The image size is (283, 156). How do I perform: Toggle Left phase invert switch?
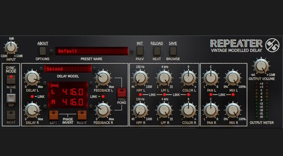coord(54,115)
